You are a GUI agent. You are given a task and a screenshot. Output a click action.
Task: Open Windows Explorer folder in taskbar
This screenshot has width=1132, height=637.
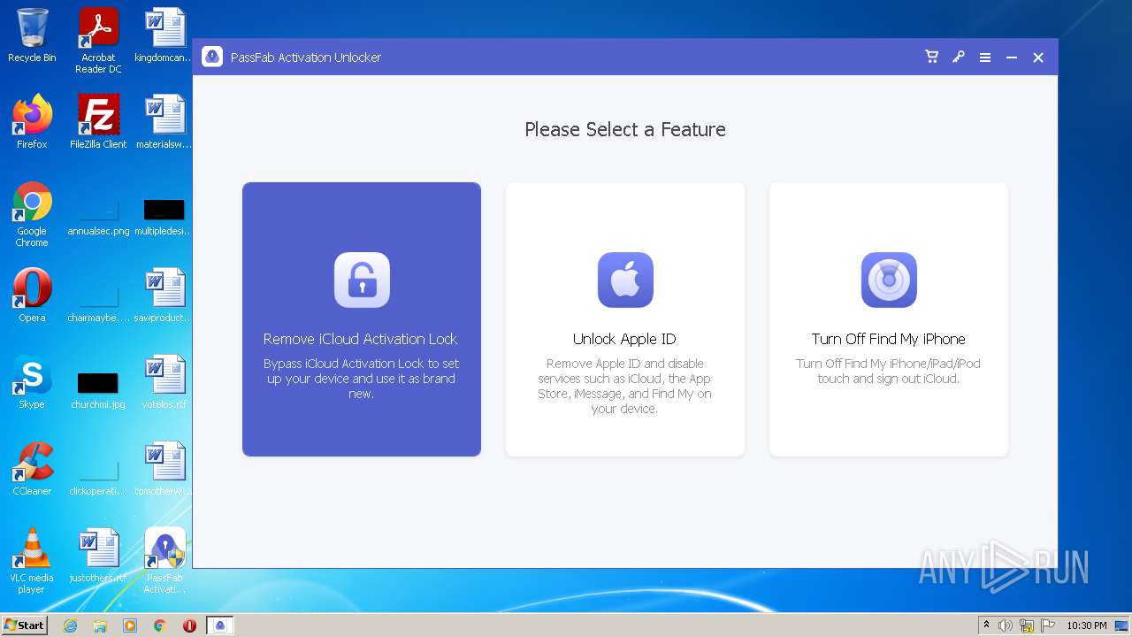point(100,625)
